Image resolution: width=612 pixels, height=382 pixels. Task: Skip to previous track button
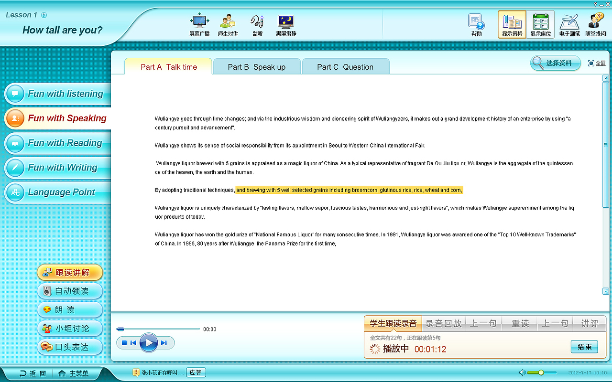point(133,343)
